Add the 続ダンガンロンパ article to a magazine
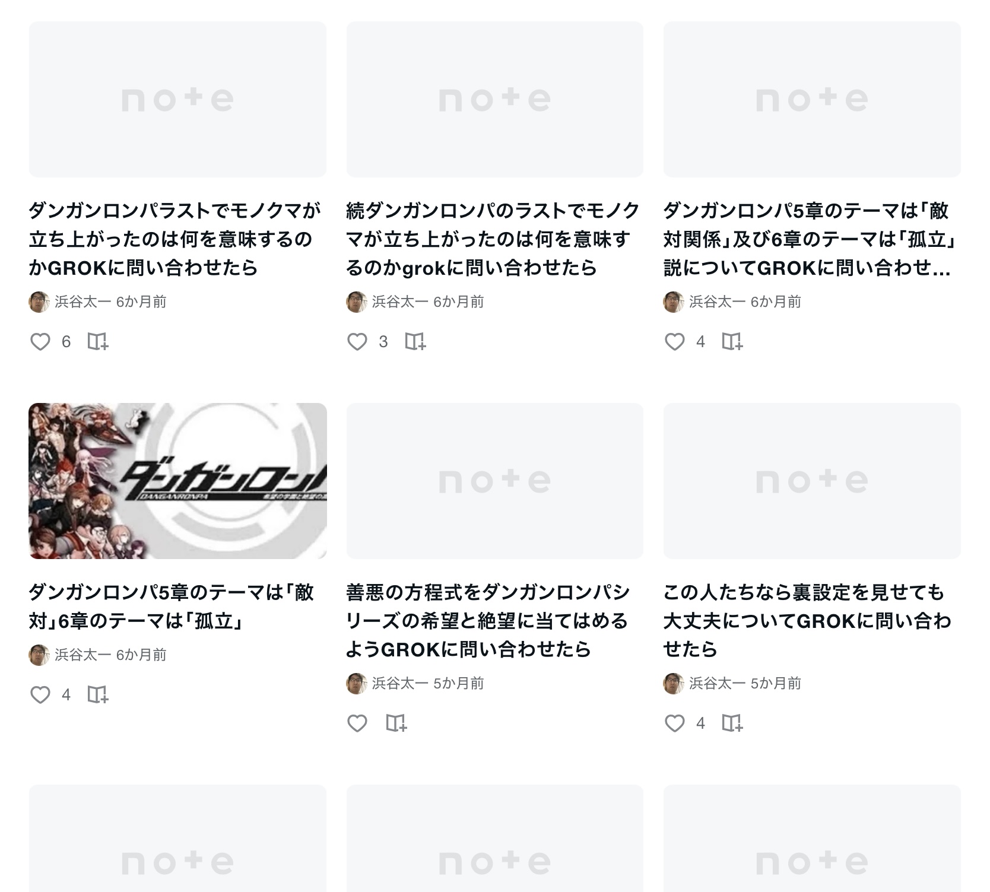Image resolution: width=990 pixels, height=892 pixels. tap(415, 341)
